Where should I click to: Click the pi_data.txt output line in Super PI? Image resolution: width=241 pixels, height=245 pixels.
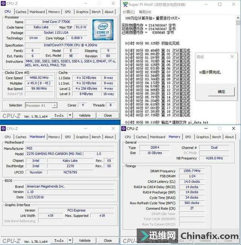pyautogui.click(x=166, y=122)
